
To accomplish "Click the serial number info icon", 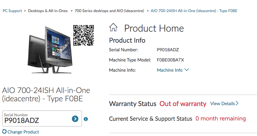I will [x=86, y=119].
